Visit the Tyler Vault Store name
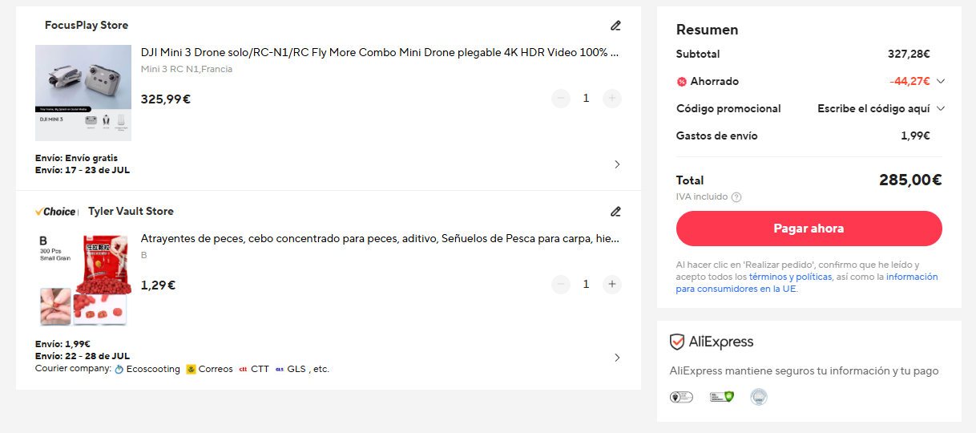 tap(131, 212)
